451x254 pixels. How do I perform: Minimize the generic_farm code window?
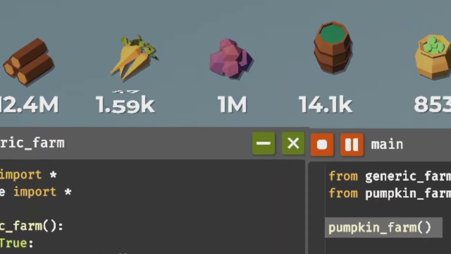[264, 144]
